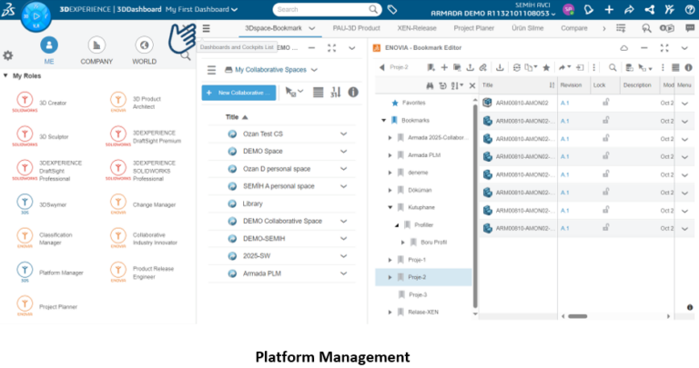This screenshot has width=699, height=368.
Task: Open the Dashboards and Cockpits List menu
Action: point(207,28)
